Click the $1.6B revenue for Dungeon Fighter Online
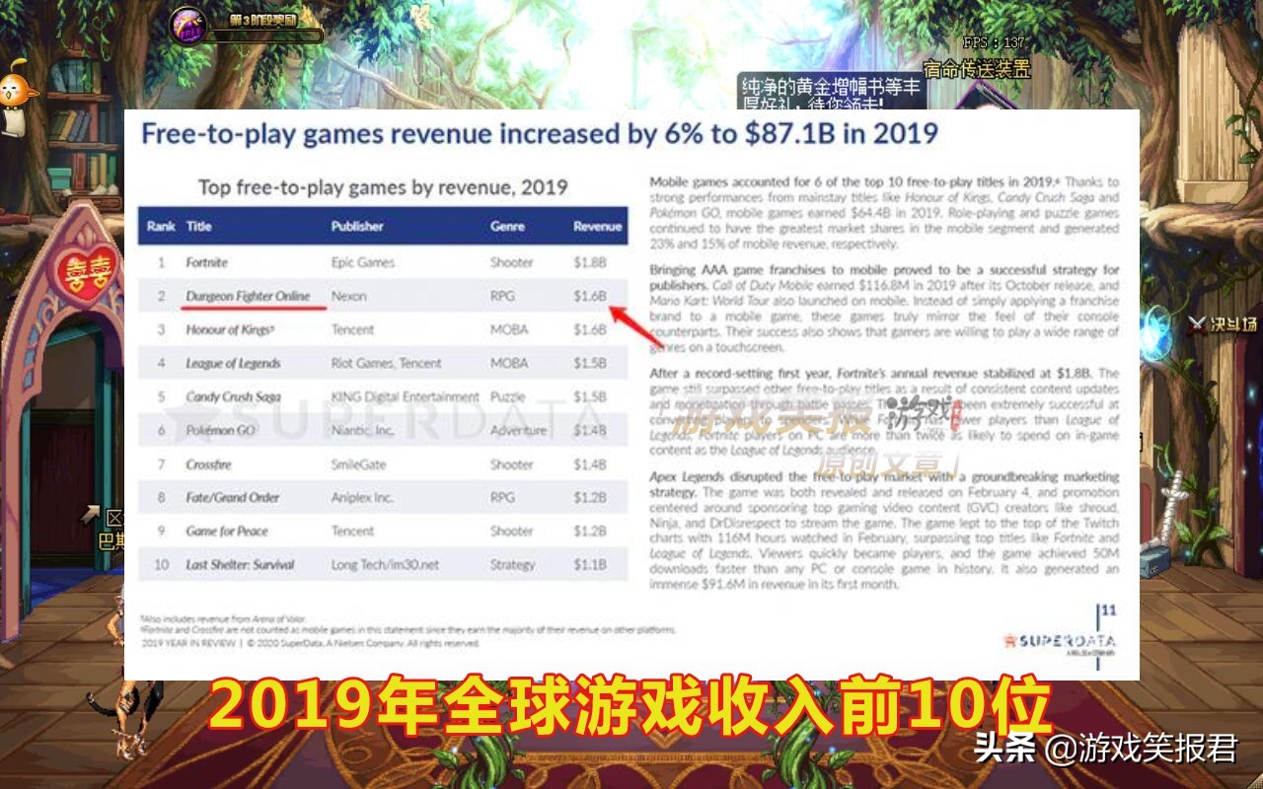The height and width of the screenshot is (789, 1263). (x=589, y=296)
